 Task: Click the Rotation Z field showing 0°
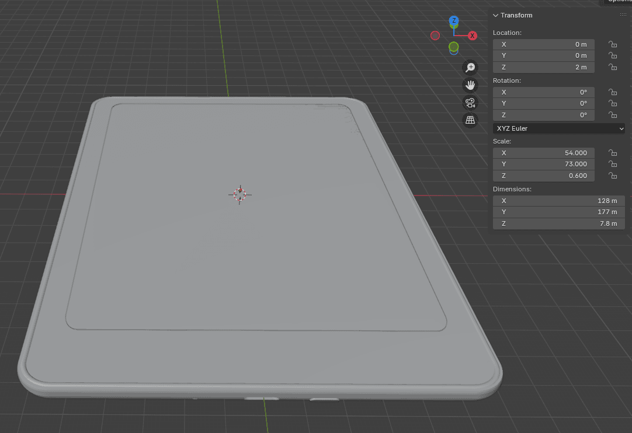(544, 115)
